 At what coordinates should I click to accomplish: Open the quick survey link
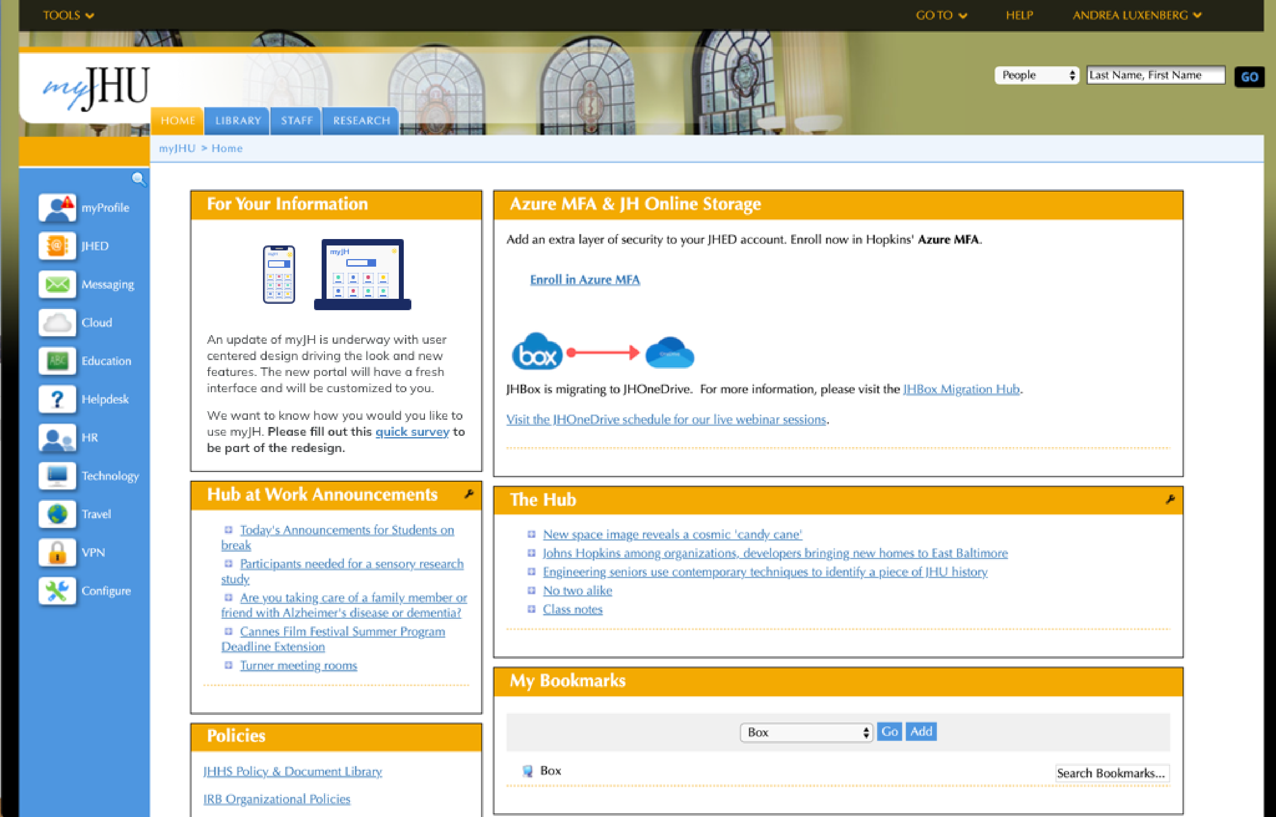point(412,431)
